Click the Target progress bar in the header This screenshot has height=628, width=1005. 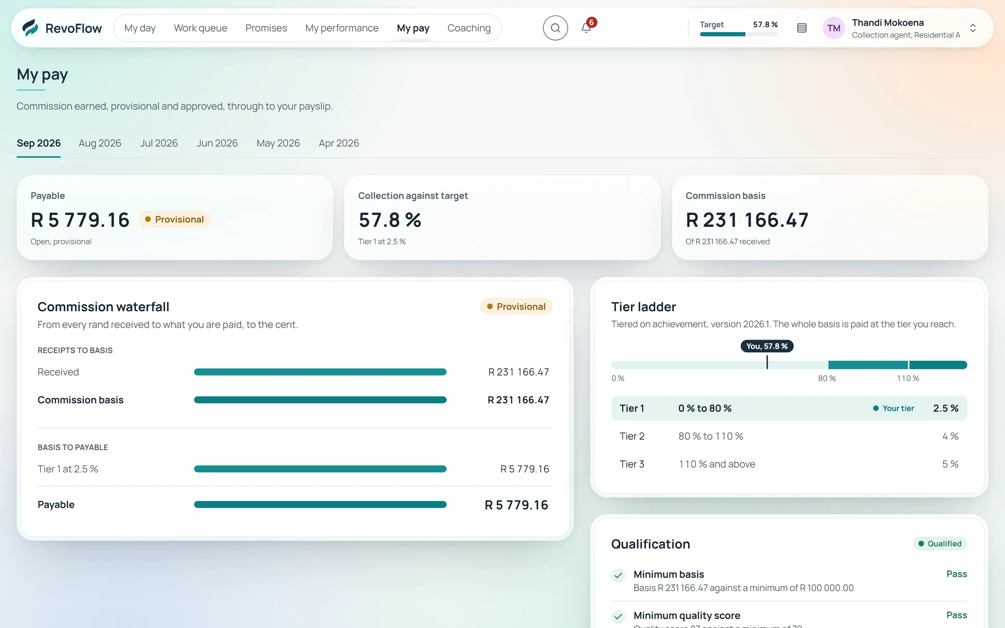[x=739, y=34]
